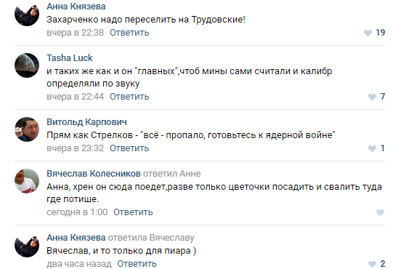Screen dimensions: 393x269
Task: Reply to Вячеслав Колесников's comment
Action: [x=133, y=212]
